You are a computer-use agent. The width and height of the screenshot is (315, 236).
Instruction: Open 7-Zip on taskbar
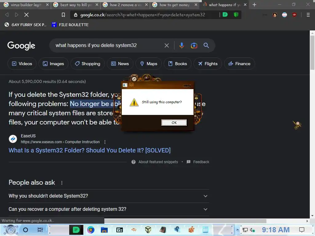tap(120, 230)
